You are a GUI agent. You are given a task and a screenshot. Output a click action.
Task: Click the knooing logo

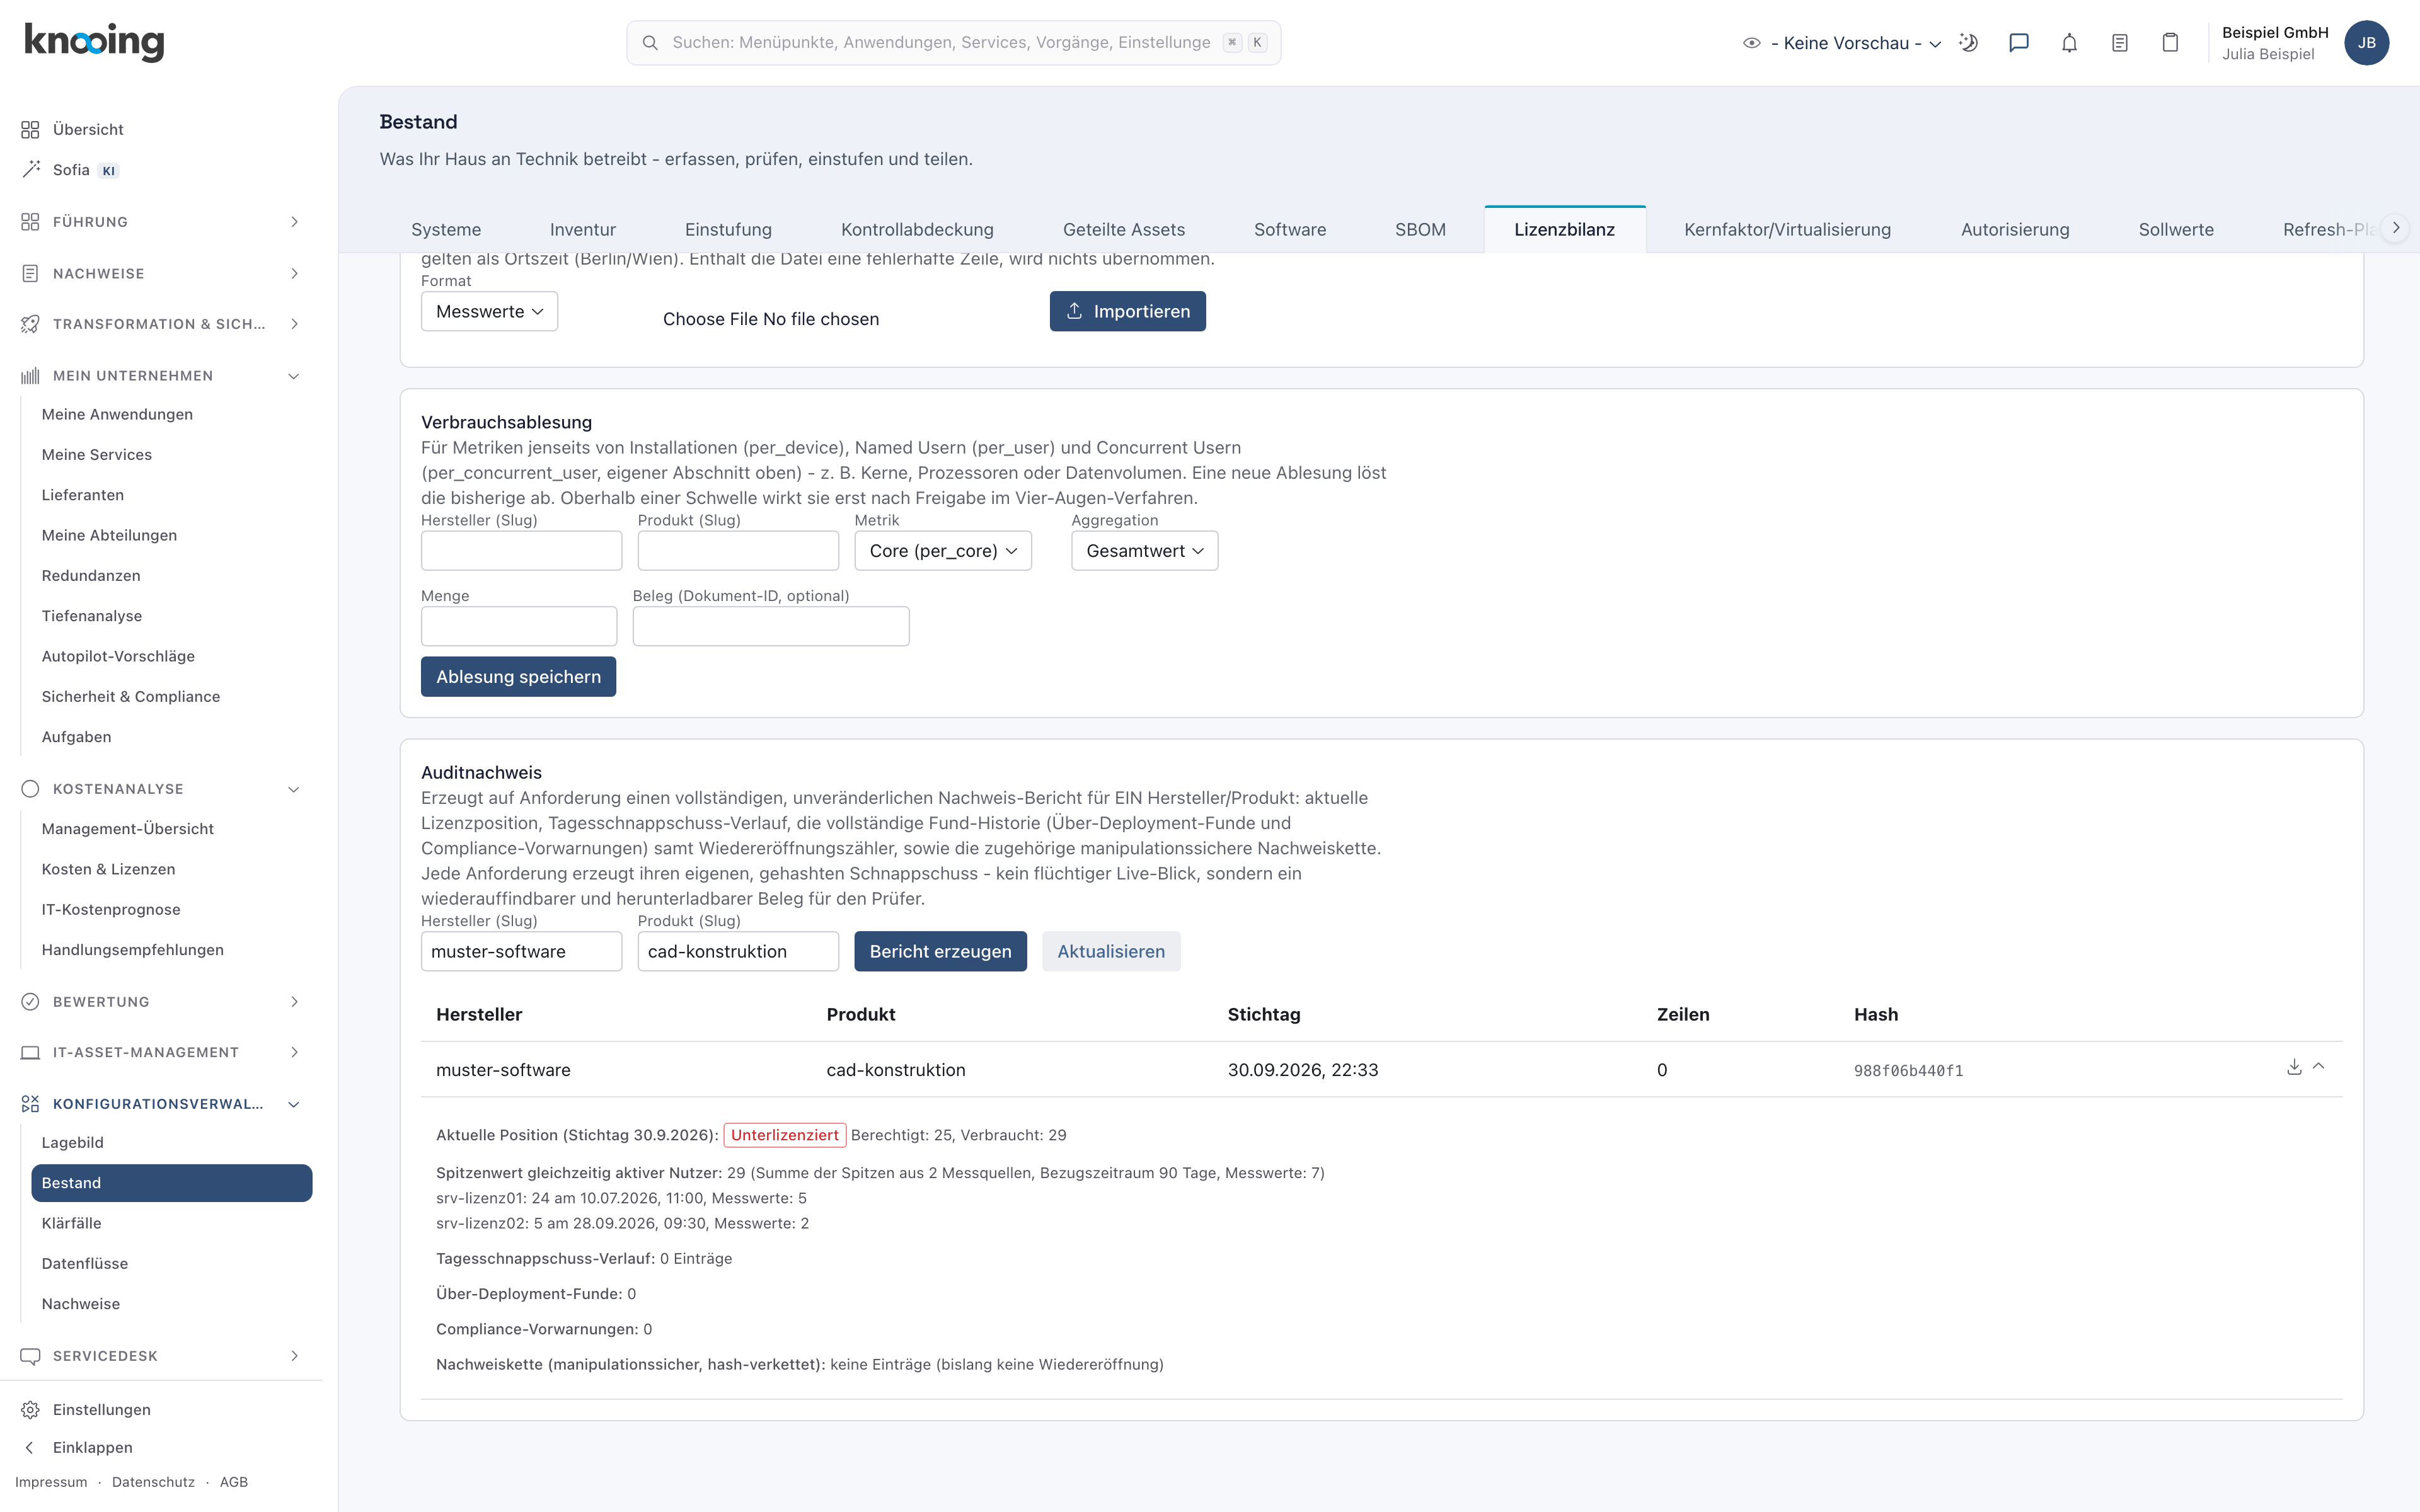94,42
